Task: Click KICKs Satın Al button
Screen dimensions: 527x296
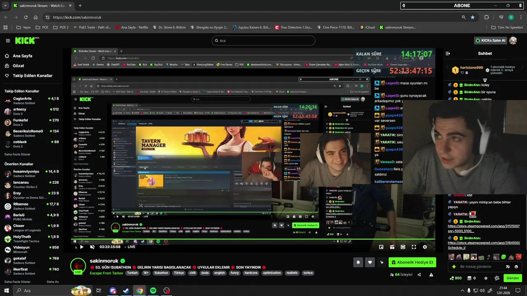Action: click(x=490, y=40)
